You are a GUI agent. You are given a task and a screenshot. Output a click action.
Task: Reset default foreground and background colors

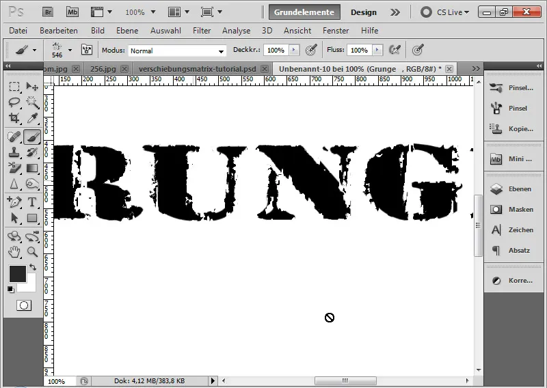coord(11,290)
